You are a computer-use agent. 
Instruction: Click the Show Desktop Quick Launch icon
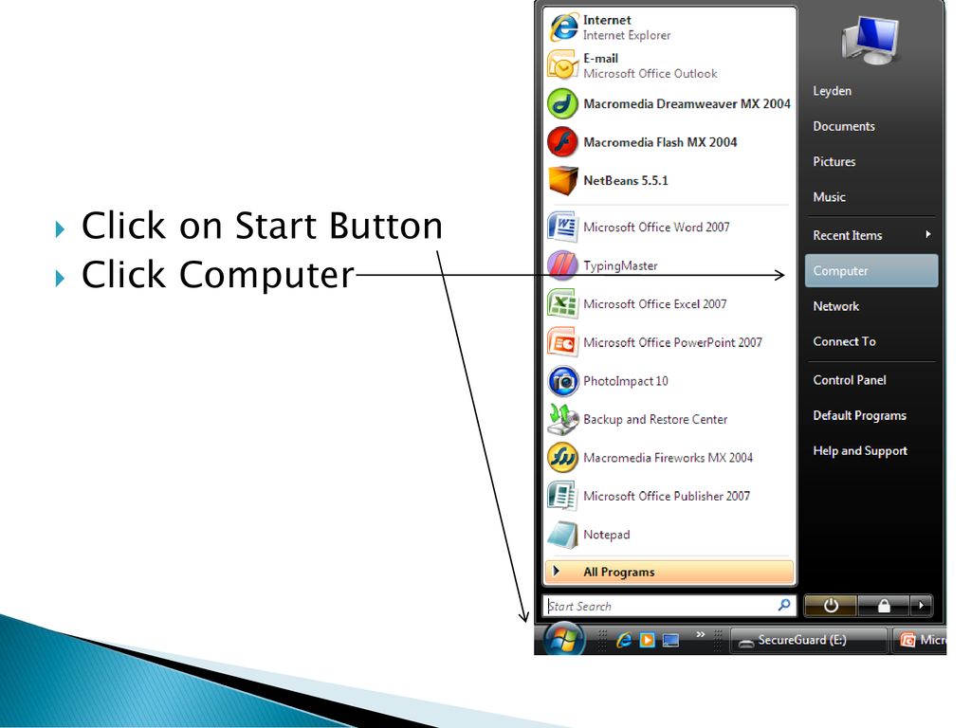click(x=670, y=640)
